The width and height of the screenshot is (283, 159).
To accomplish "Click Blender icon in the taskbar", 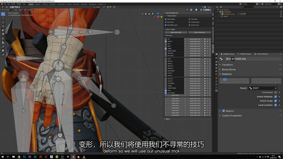I will point(73,157).
